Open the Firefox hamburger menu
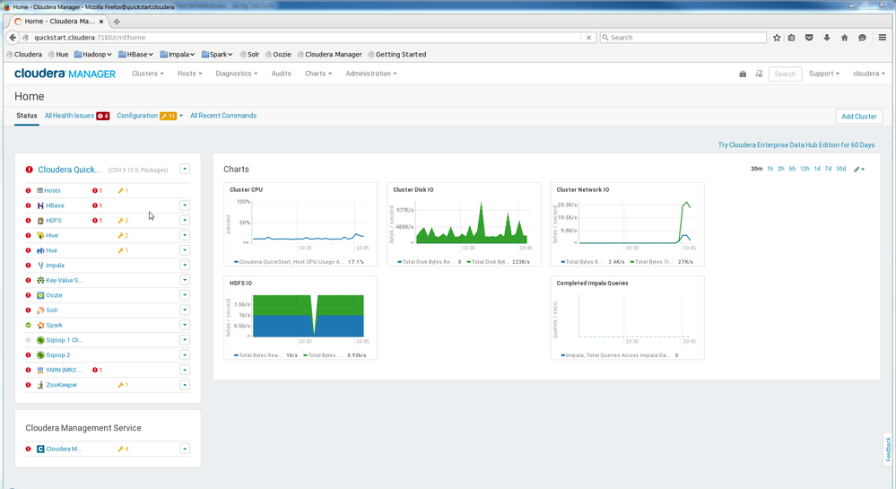This screenshot has height=489, width=896. coord(884,38)
